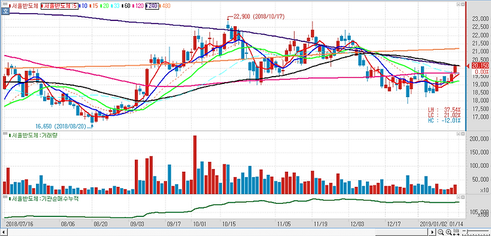
Task: Click the blue 호 button under the legend
Action: coord(5,11)
